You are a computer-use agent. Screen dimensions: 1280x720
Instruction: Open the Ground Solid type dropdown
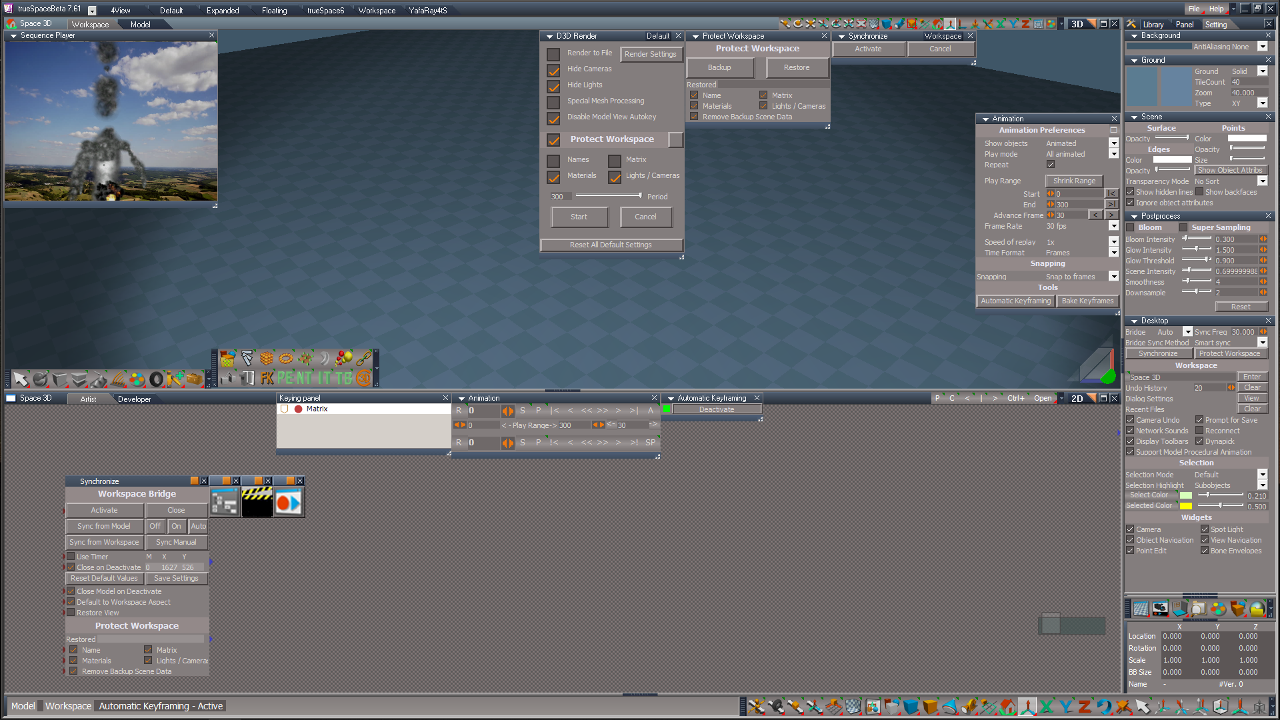click(x=1262, y=71)
